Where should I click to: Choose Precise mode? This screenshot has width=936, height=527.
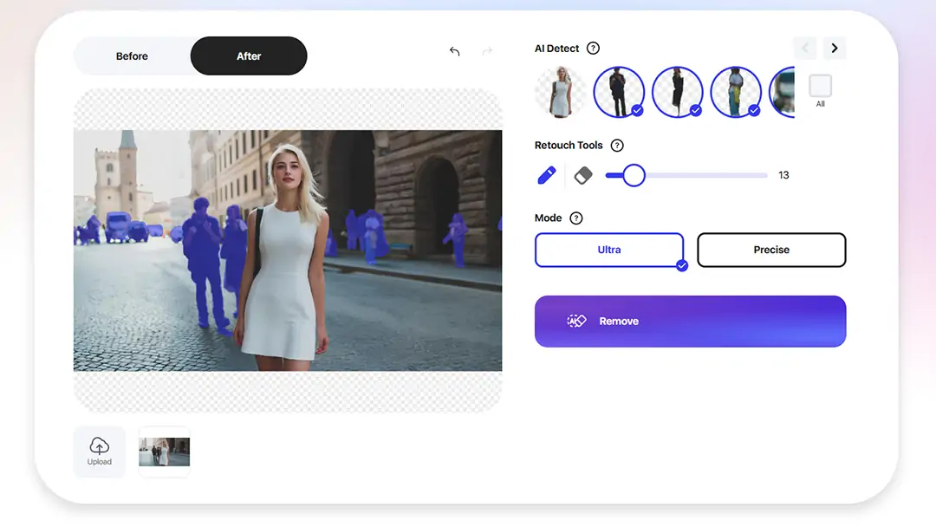coord(771,250)
